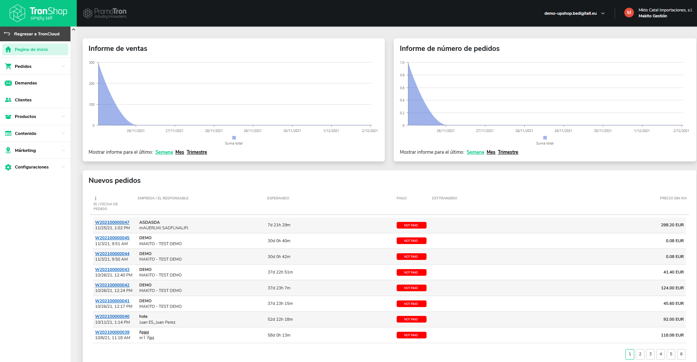Go to pagination page 3
Viewport: 697px width, 362px height.
651,354
